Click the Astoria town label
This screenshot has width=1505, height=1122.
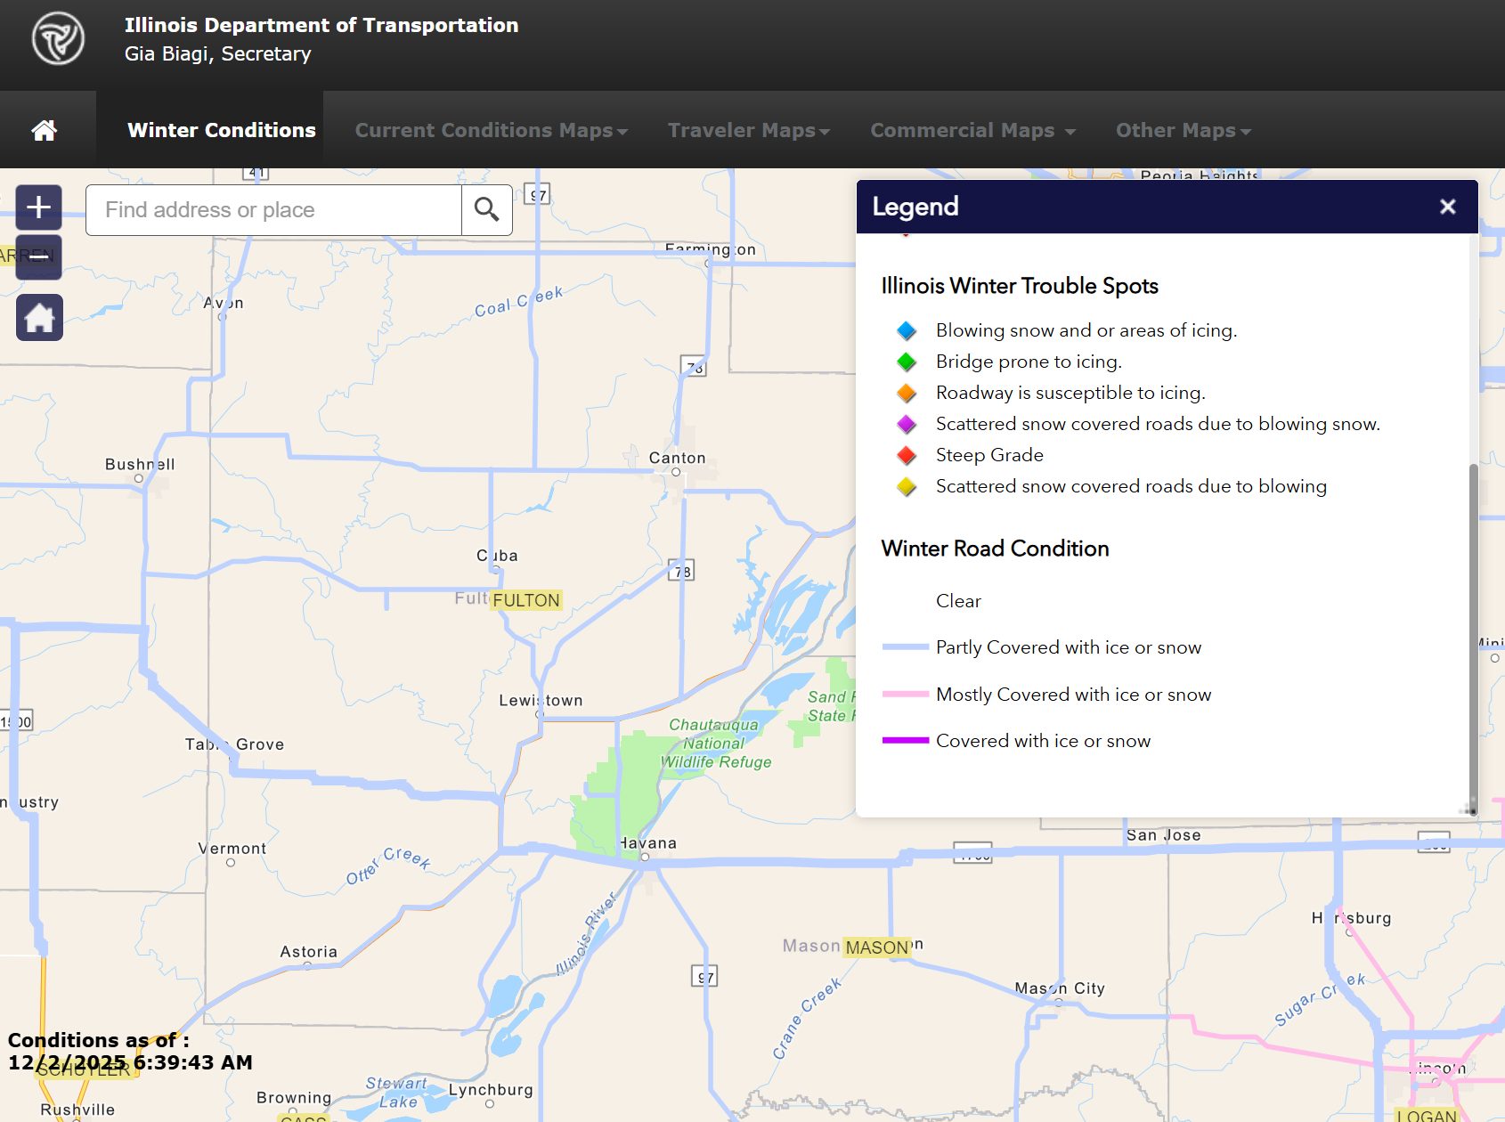(309, 952)
